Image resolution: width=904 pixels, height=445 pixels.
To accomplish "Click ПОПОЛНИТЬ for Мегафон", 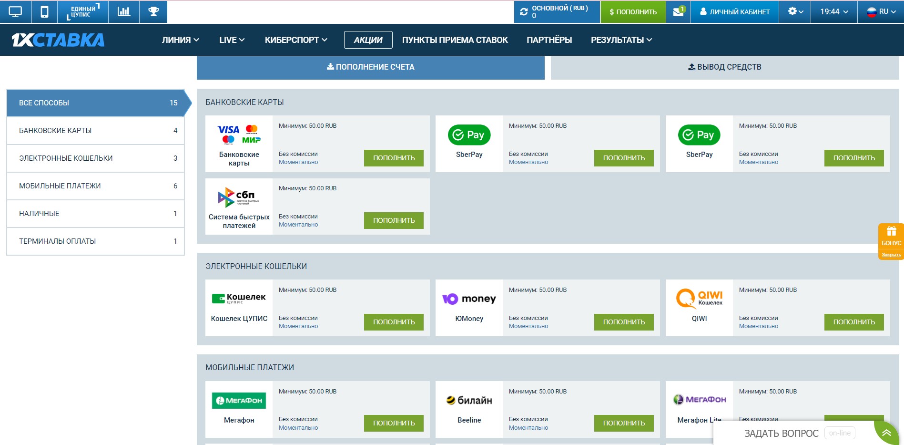I will pyautogui.click(x=394, y=423).
